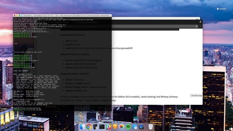The width and height of the screenshot is (233, 131).
Task: Click the Node.js package paragraph about Debian Sid
Action: click(x=119, y=99)
